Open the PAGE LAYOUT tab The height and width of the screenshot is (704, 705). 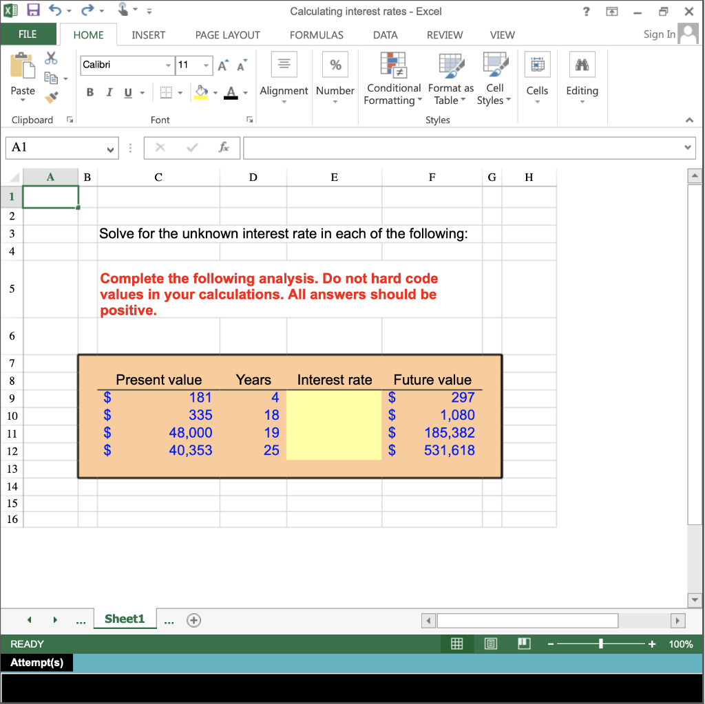coord(227,35)
